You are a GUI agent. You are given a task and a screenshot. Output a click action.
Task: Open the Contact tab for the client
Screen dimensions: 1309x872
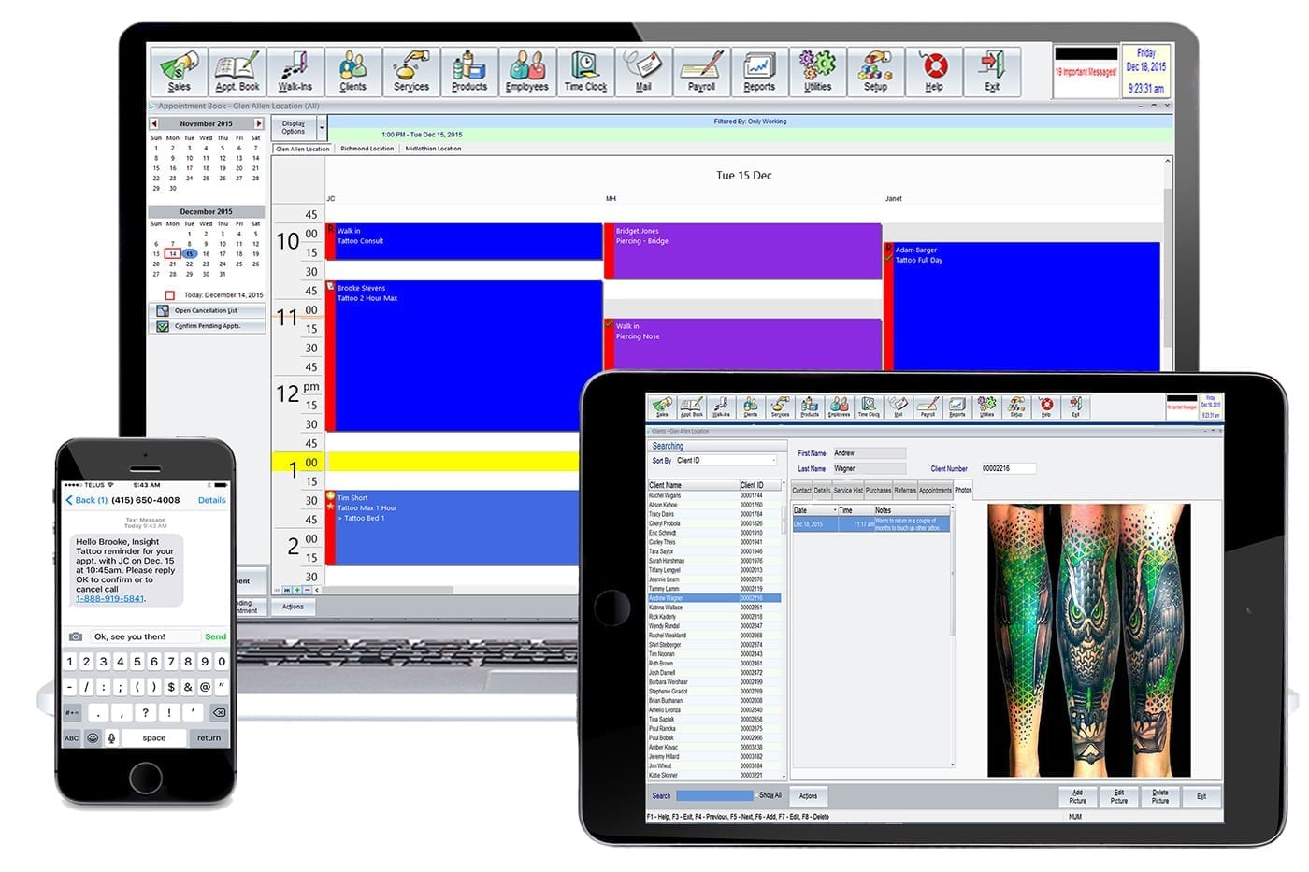click(801, 490)
